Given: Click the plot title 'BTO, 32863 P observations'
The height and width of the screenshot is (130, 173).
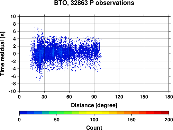Looking at the screenshot, I should (94, 3).
